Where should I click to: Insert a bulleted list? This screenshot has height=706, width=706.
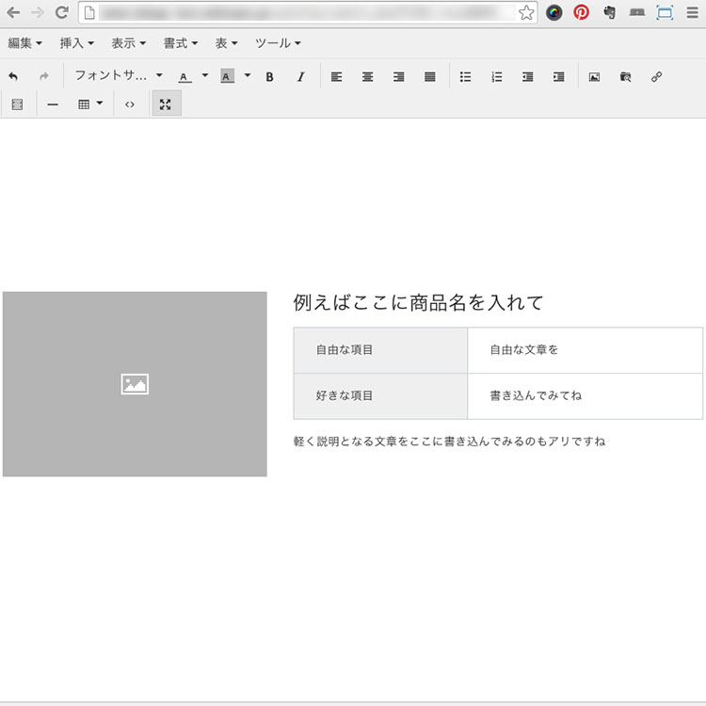[x=465, y=77]
